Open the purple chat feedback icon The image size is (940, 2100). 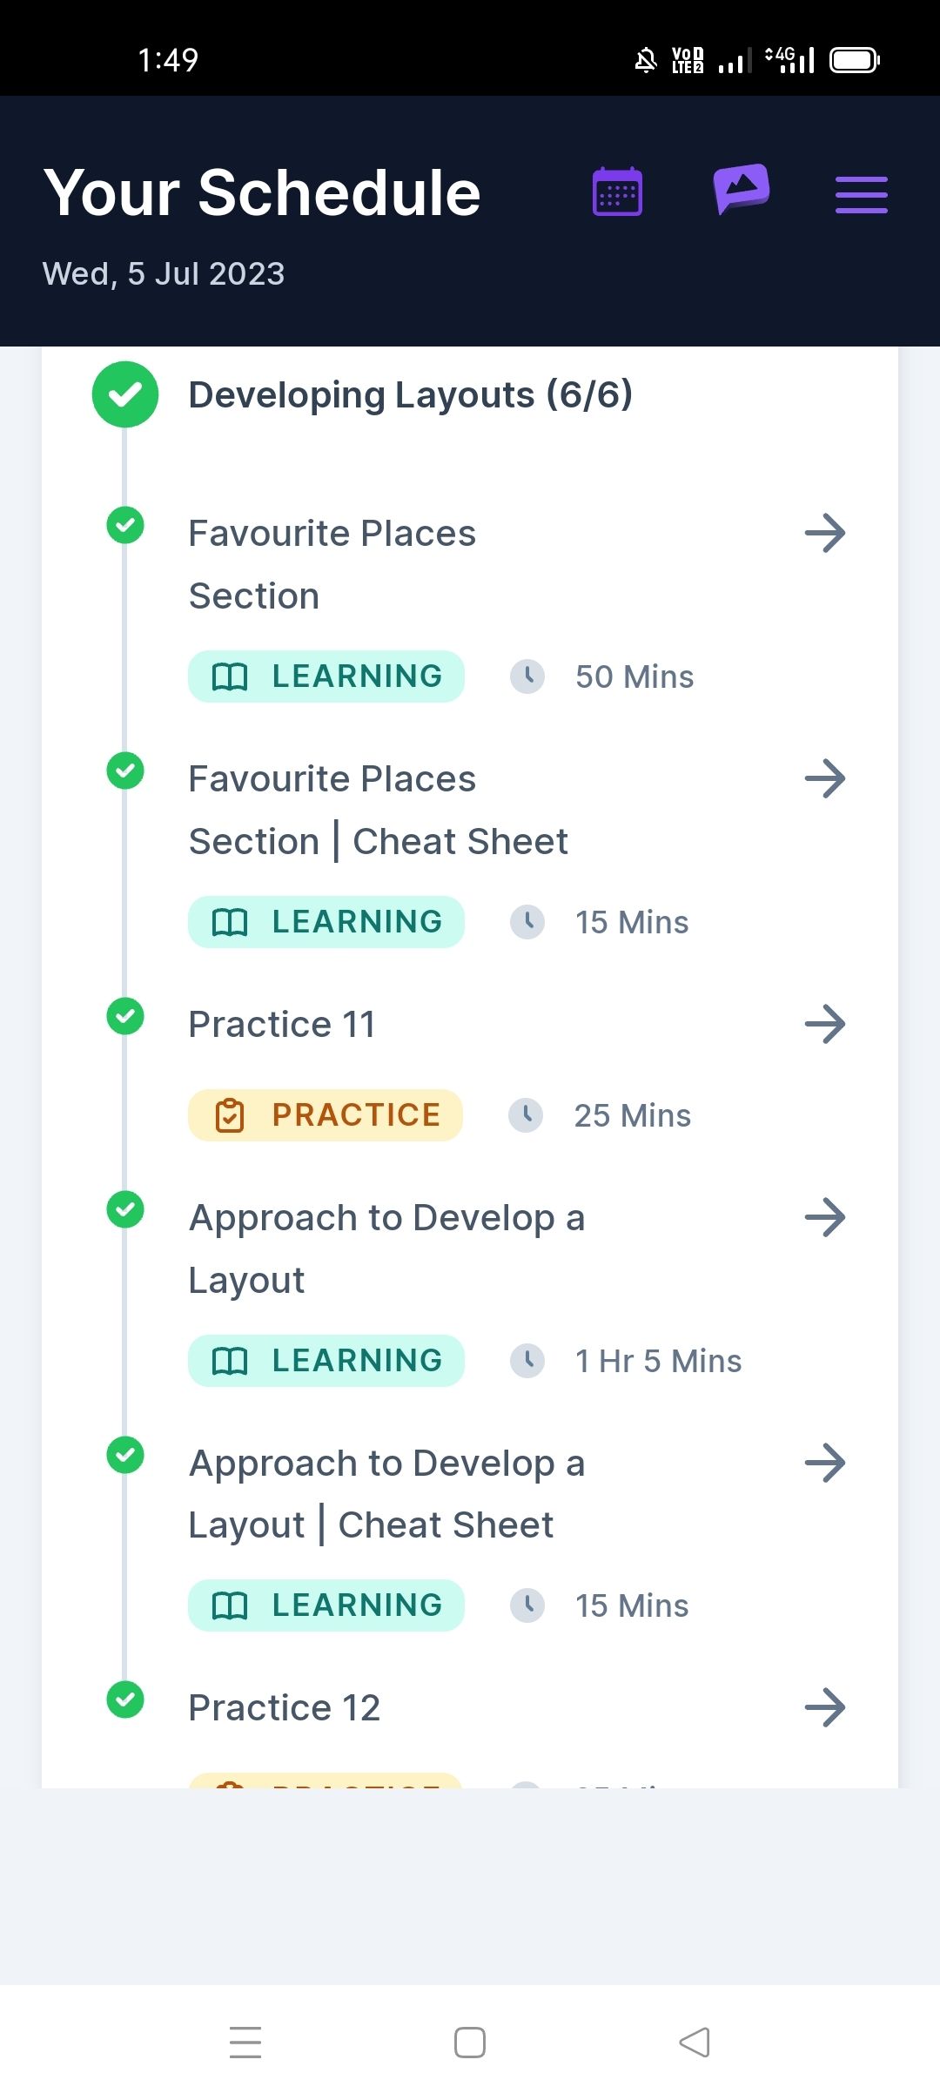tap(742, 189)
